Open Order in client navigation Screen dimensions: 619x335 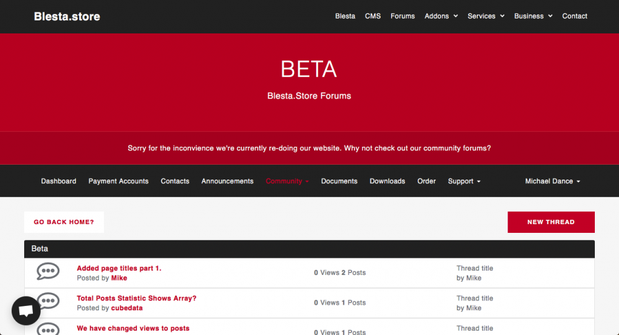(x=426, y=181)
